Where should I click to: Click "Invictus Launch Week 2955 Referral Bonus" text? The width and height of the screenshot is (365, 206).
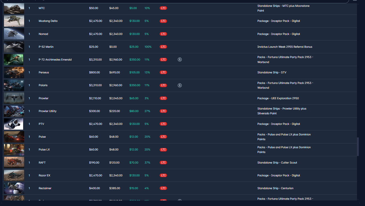(285, 47)
